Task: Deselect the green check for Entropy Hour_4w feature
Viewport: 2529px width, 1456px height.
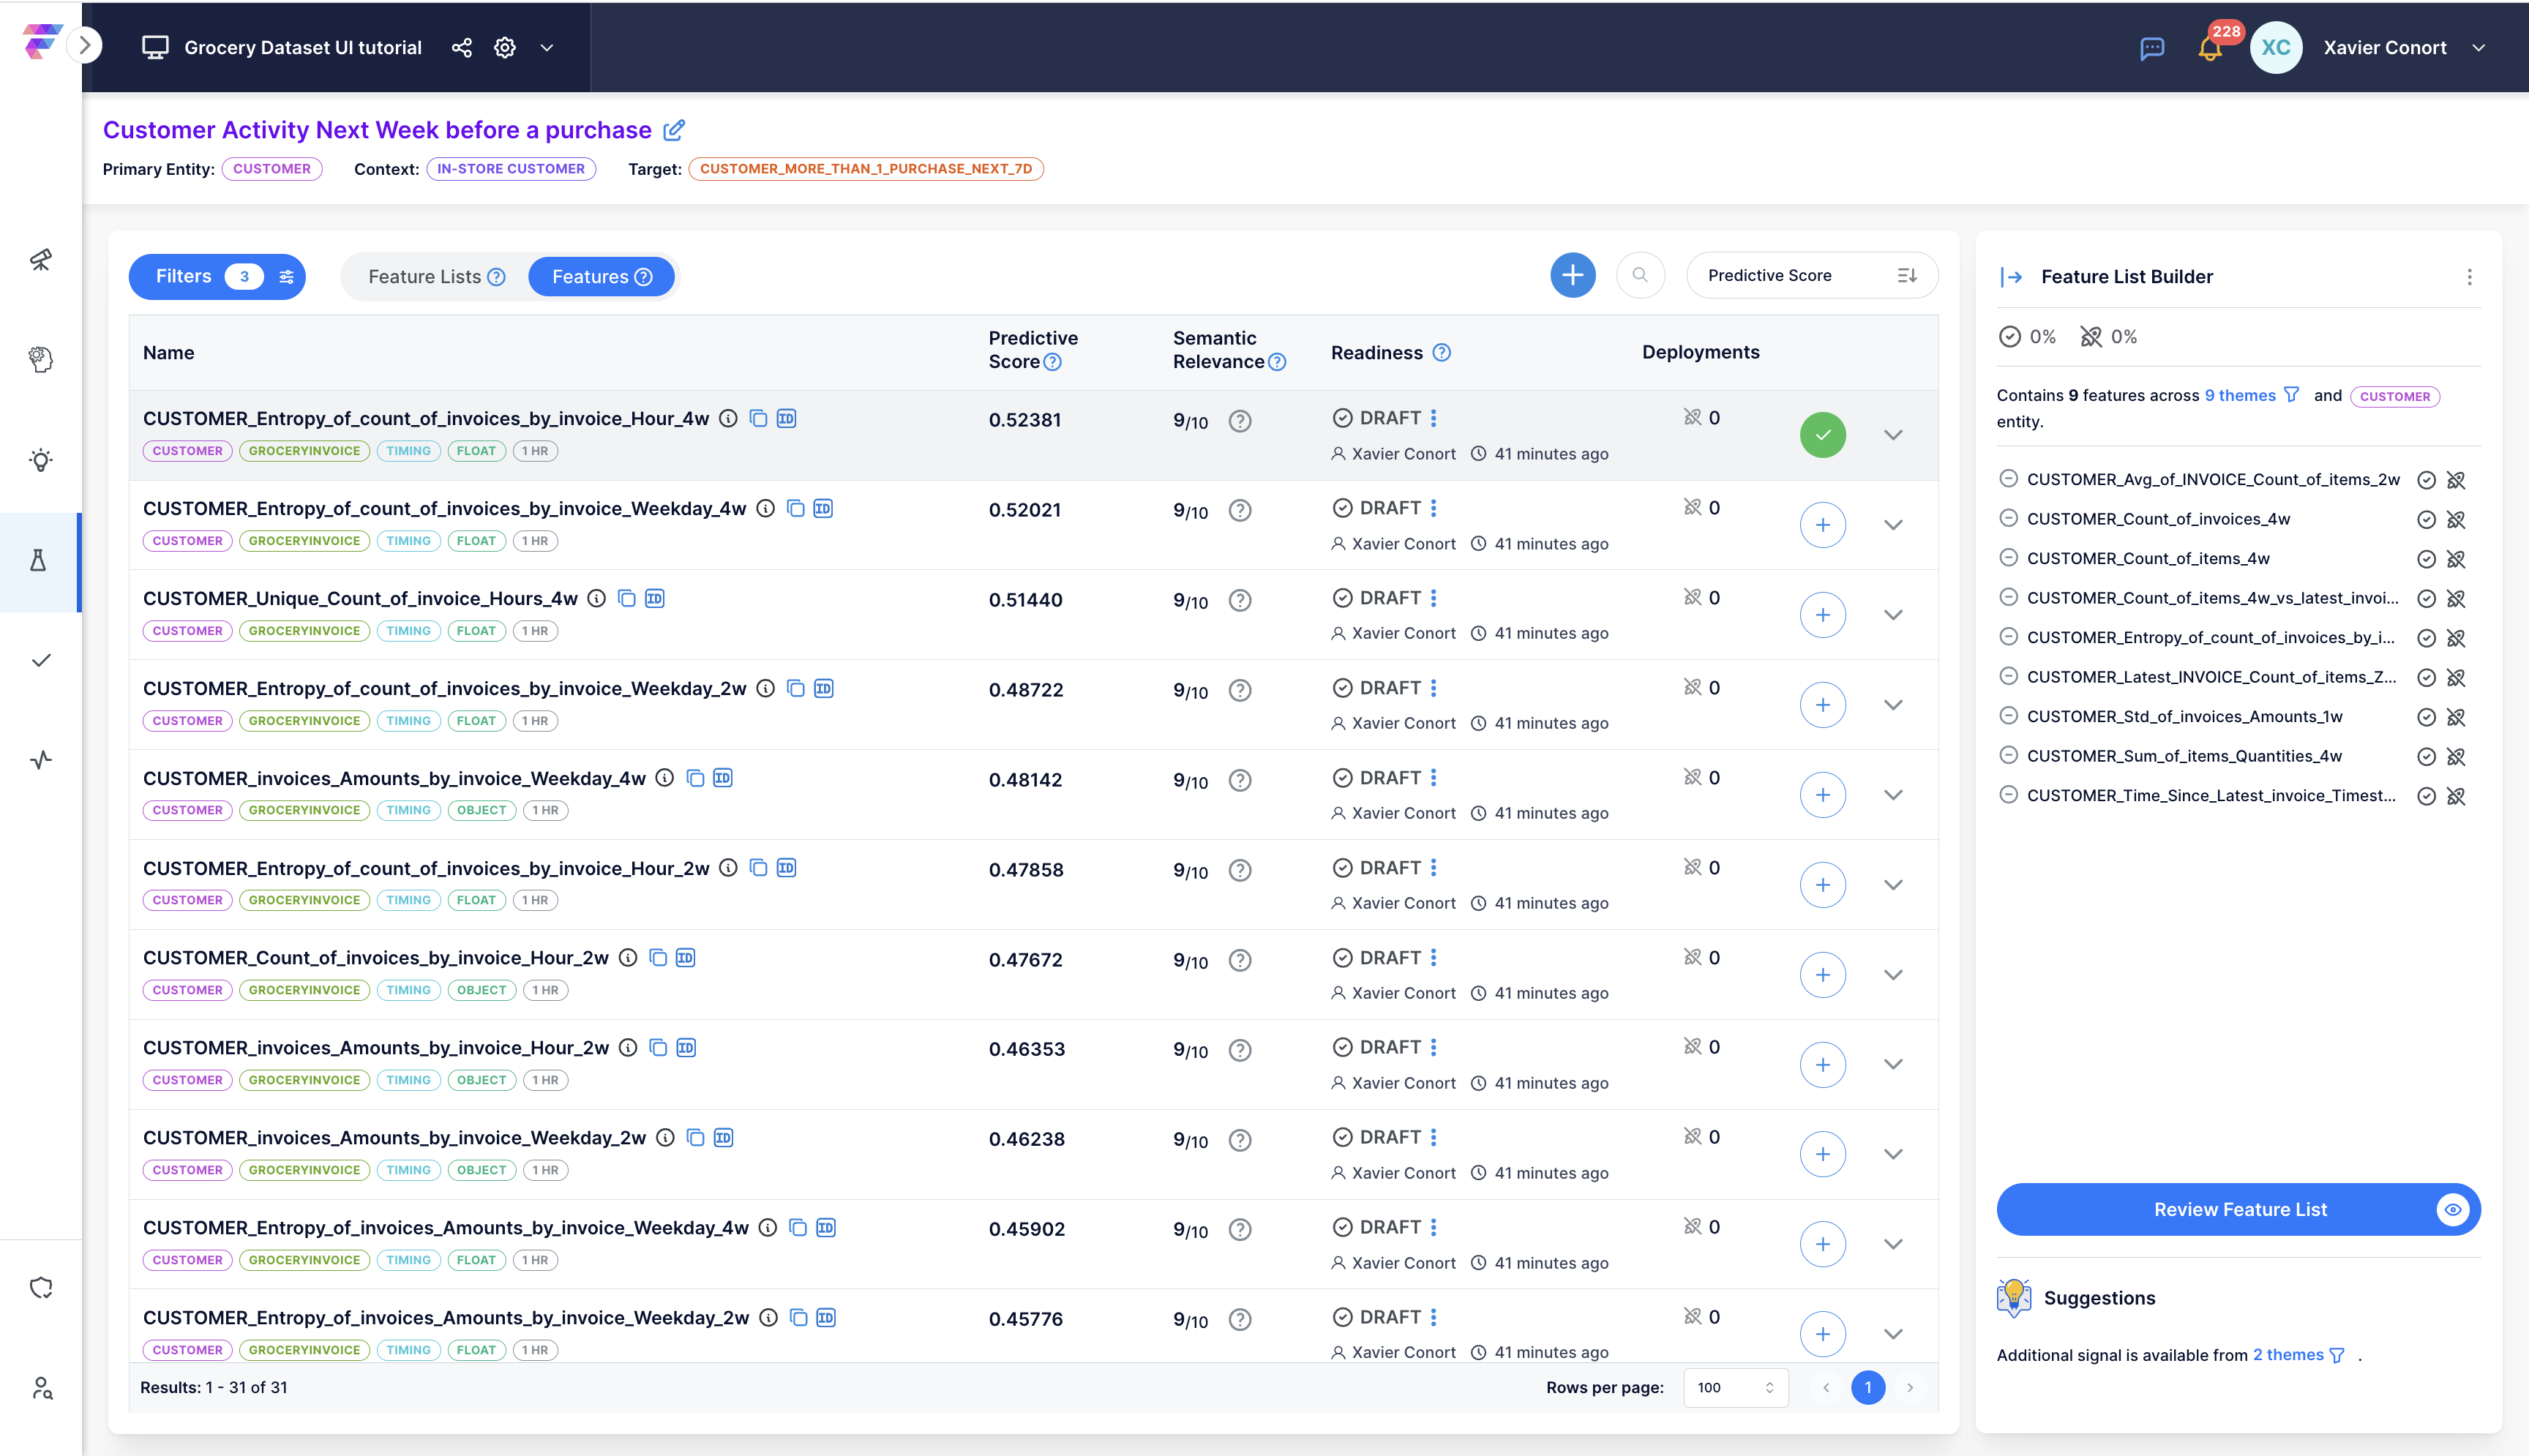Action: (1823, 435)
